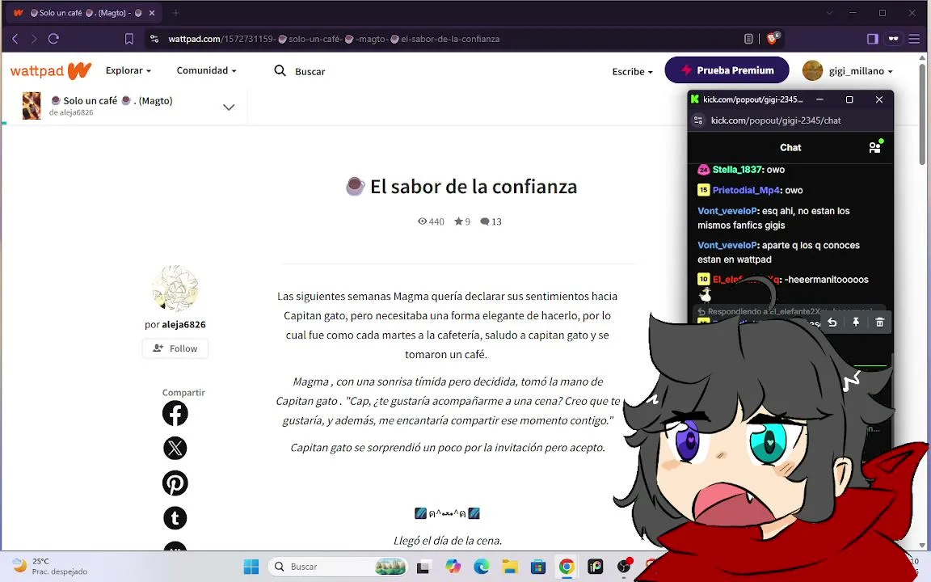931x582 pixels.
Task: Open the browser hamburger menu
Action: [914, 39]
